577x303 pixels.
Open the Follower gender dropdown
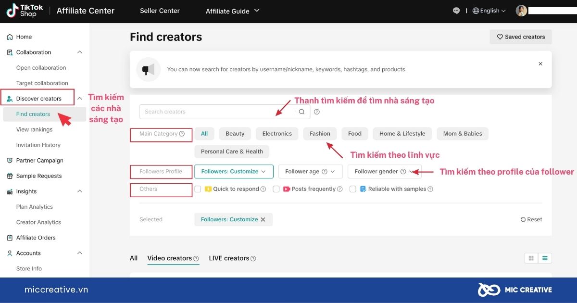click(384, 172)
